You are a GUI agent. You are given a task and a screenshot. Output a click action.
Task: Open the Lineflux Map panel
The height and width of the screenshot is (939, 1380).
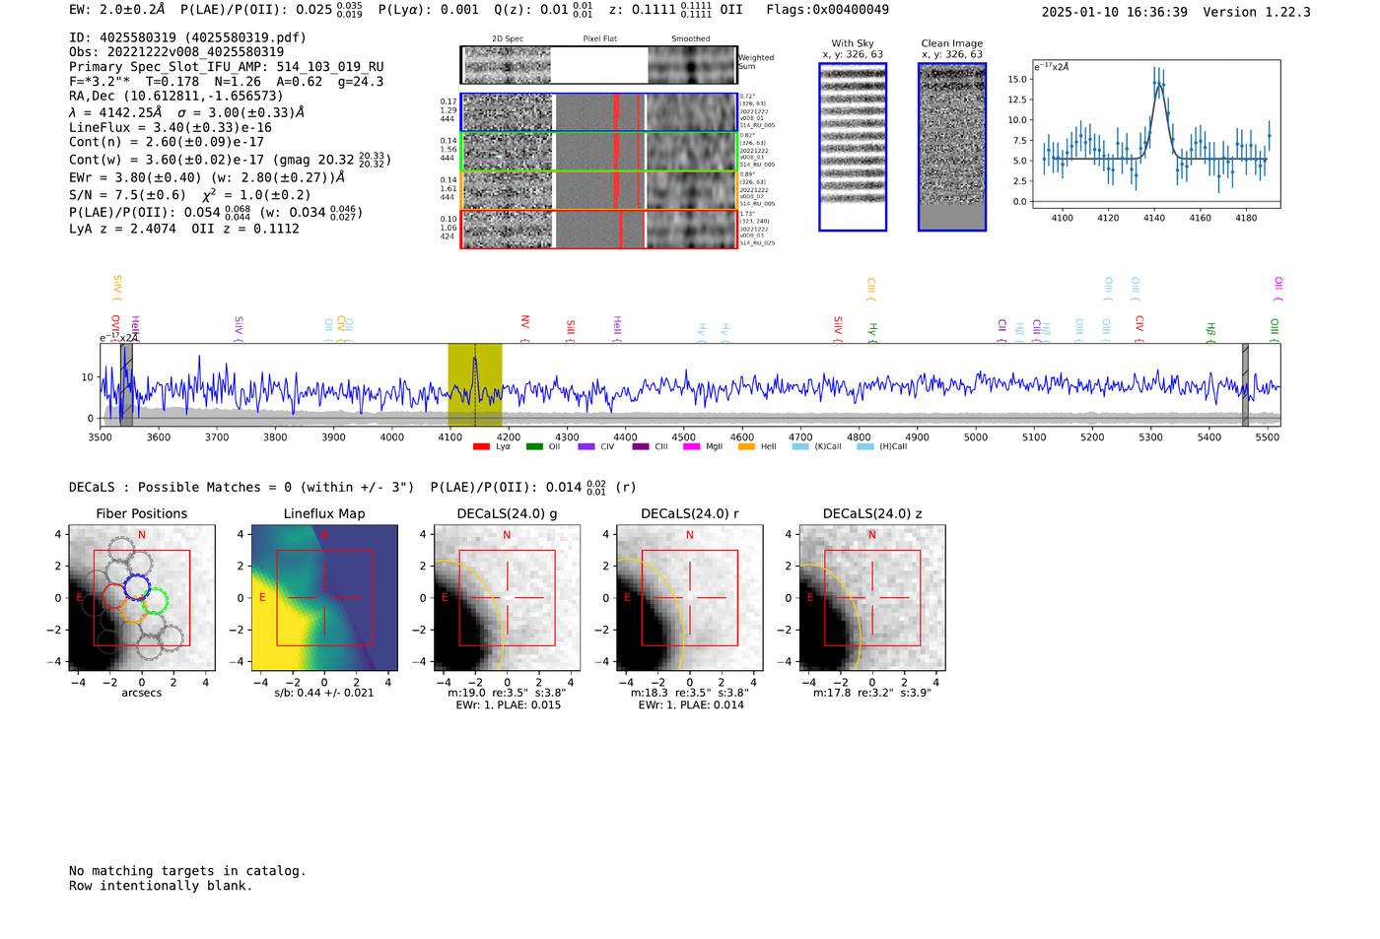tap(324, 597)
